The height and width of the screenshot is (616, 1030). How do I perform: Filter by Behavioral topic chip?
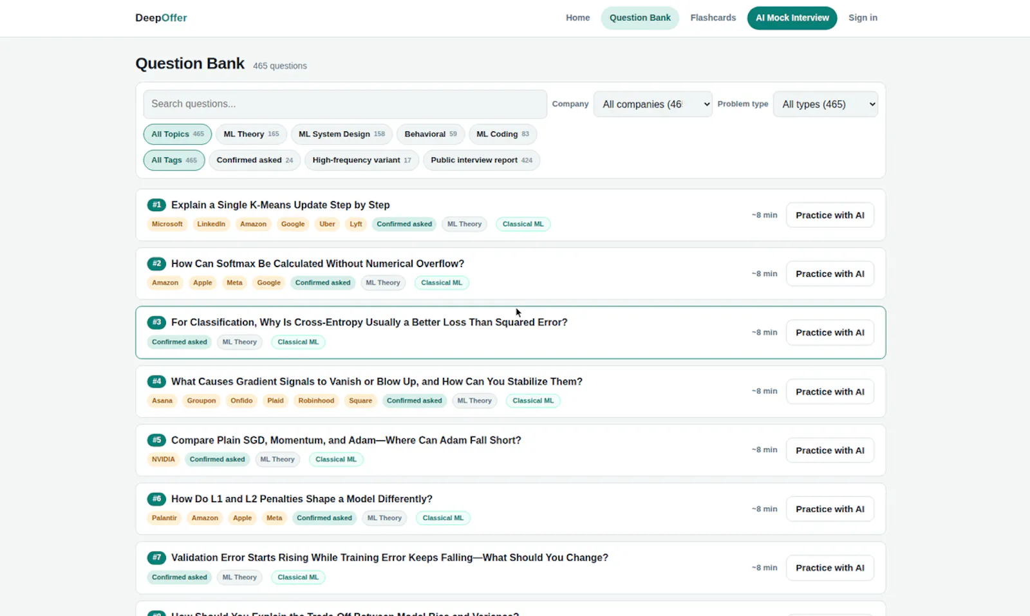[431, 134]
